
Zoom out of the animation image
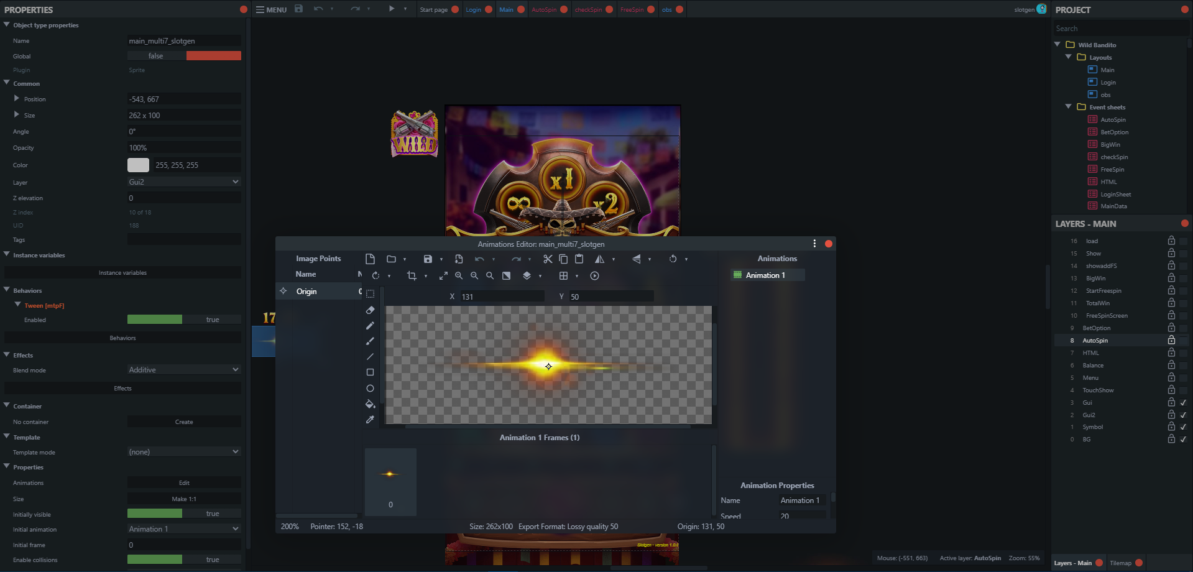click(474, 275)
